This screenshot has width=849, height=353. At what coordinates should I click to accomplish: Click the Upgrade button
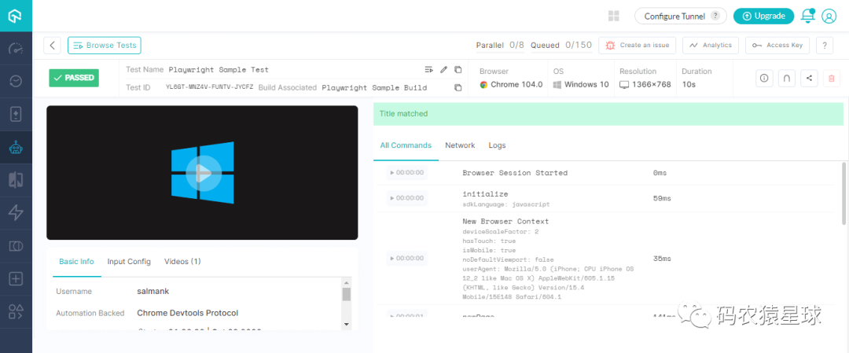coord(763,17)
